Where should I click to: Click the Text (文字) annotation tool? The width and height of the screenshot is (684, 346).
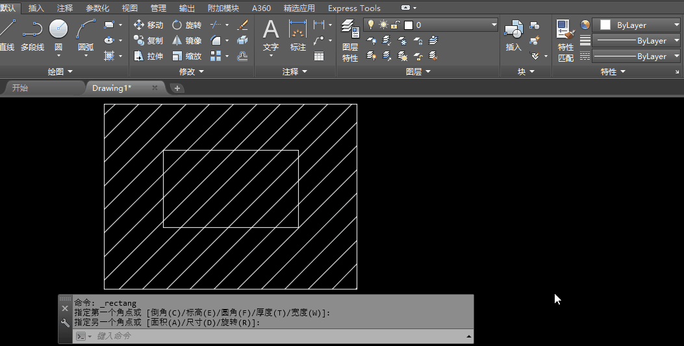click(271, 30)
